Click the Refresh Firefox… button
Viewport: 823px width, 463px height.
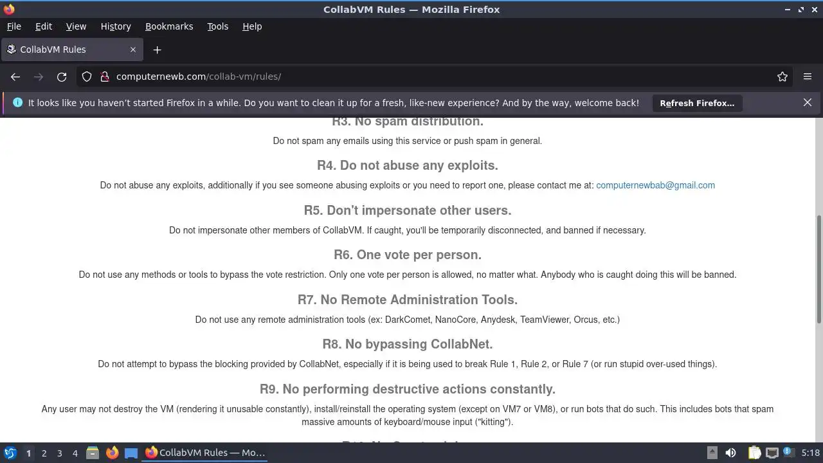coord(697,103)
